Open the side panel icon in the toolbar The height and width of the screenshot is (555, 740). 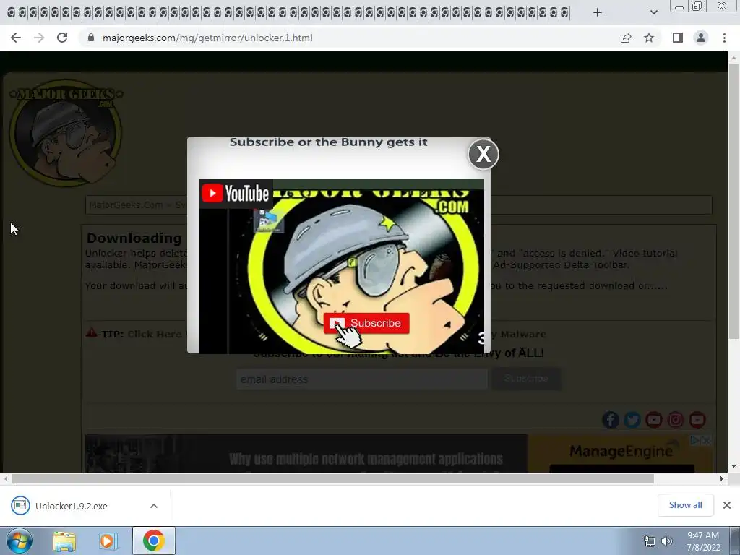click(x=677, y=38)
